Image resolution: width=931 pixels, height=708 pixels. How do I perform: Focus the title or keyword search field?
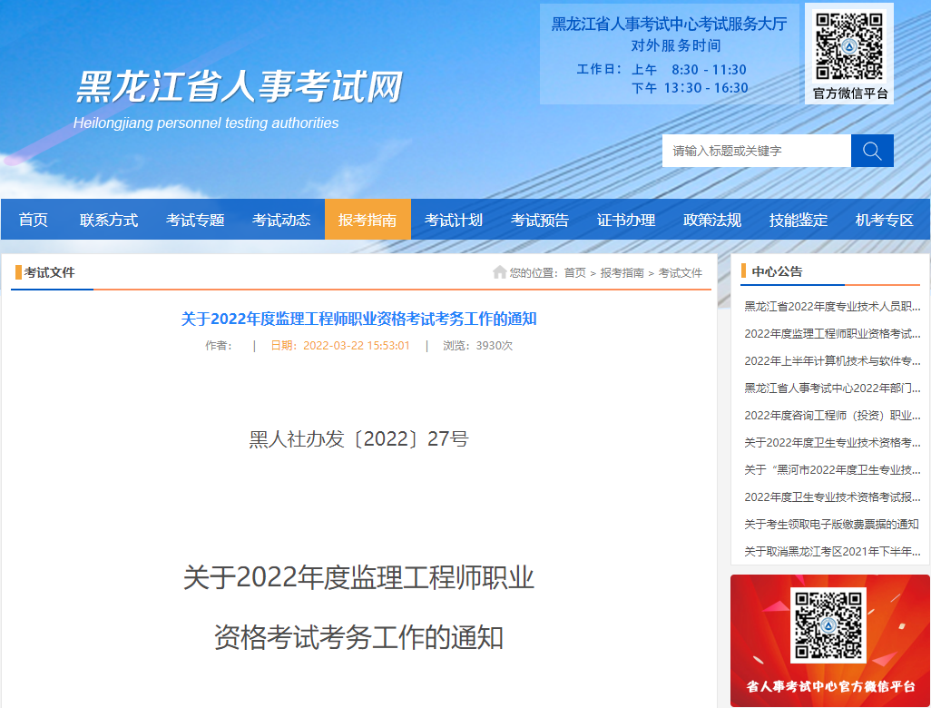[x=757, y=151]
